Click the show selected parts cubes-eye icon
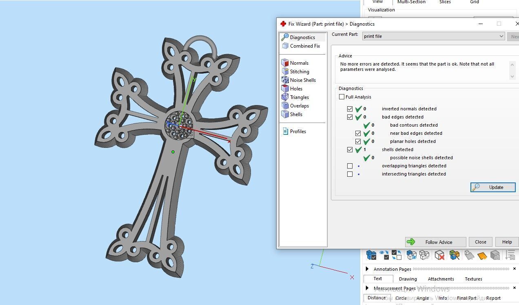The image size is (519, 305). coord(412,255)
